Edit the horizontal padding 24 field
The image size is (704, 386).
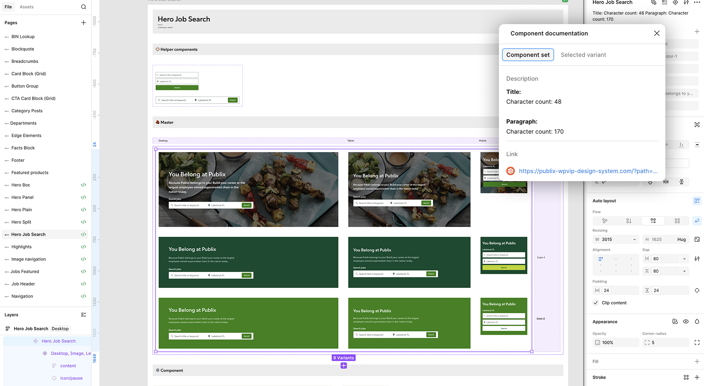(616, 290)
